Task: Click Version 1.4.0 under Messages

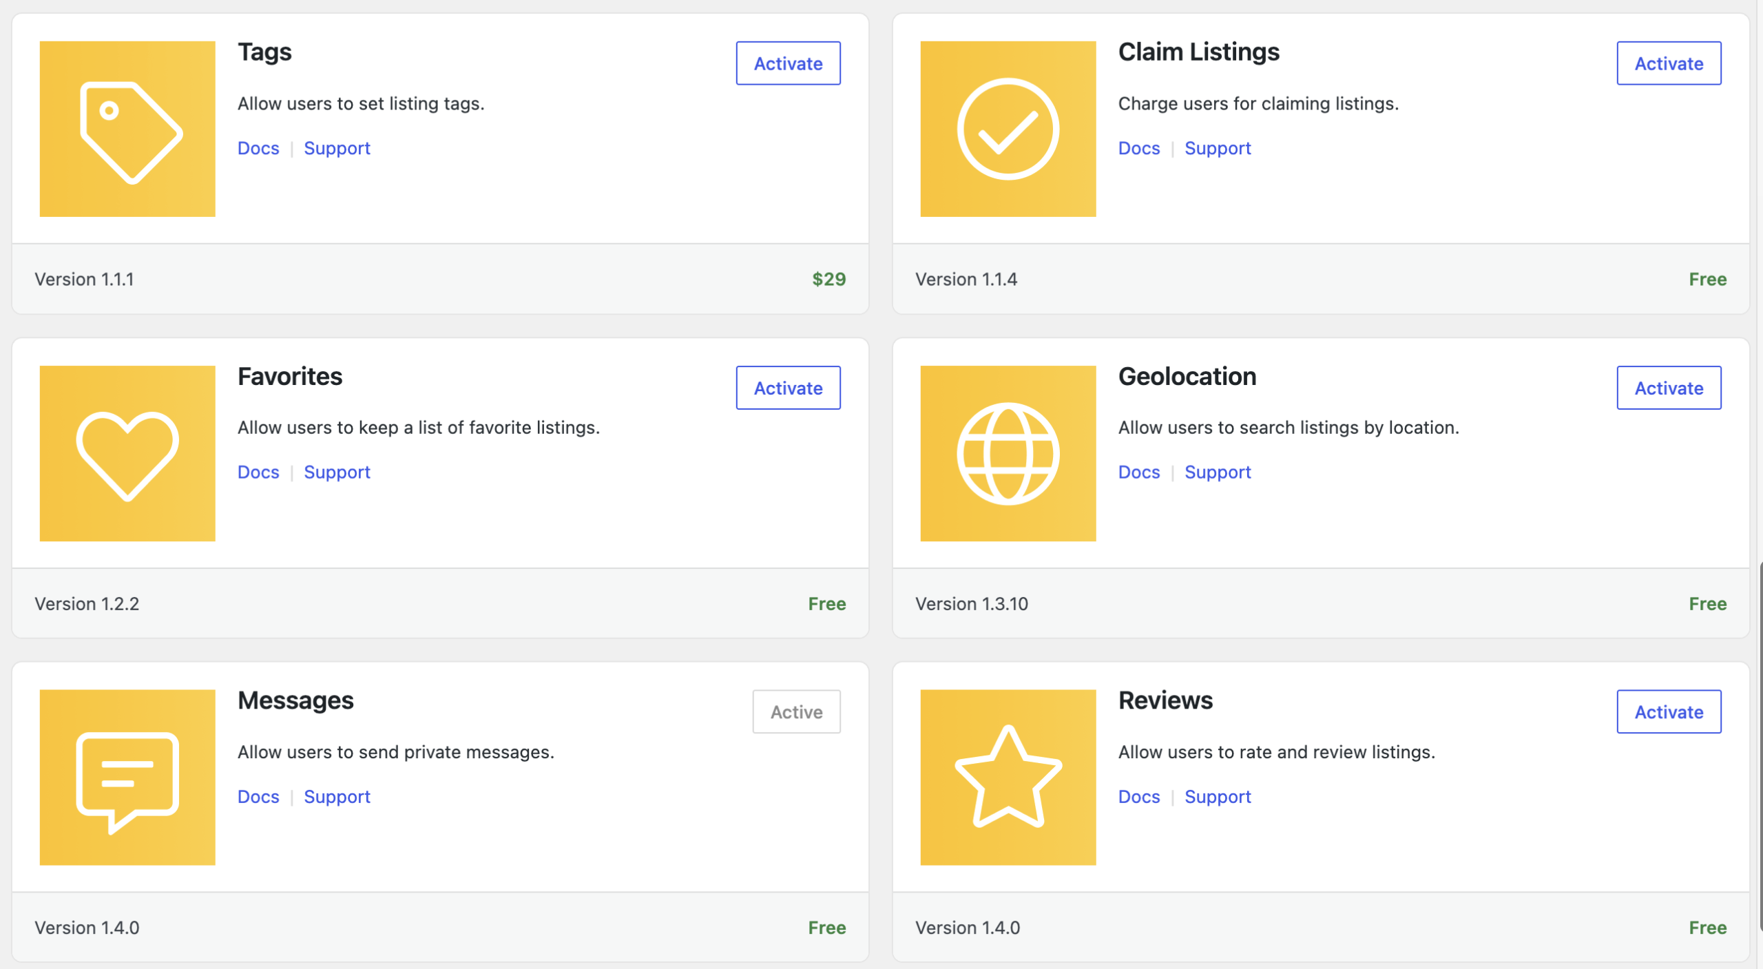Action: click(87, 928)
